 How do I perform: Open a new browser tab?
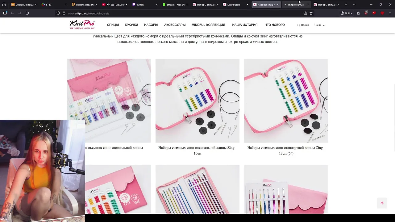point(346,5)
